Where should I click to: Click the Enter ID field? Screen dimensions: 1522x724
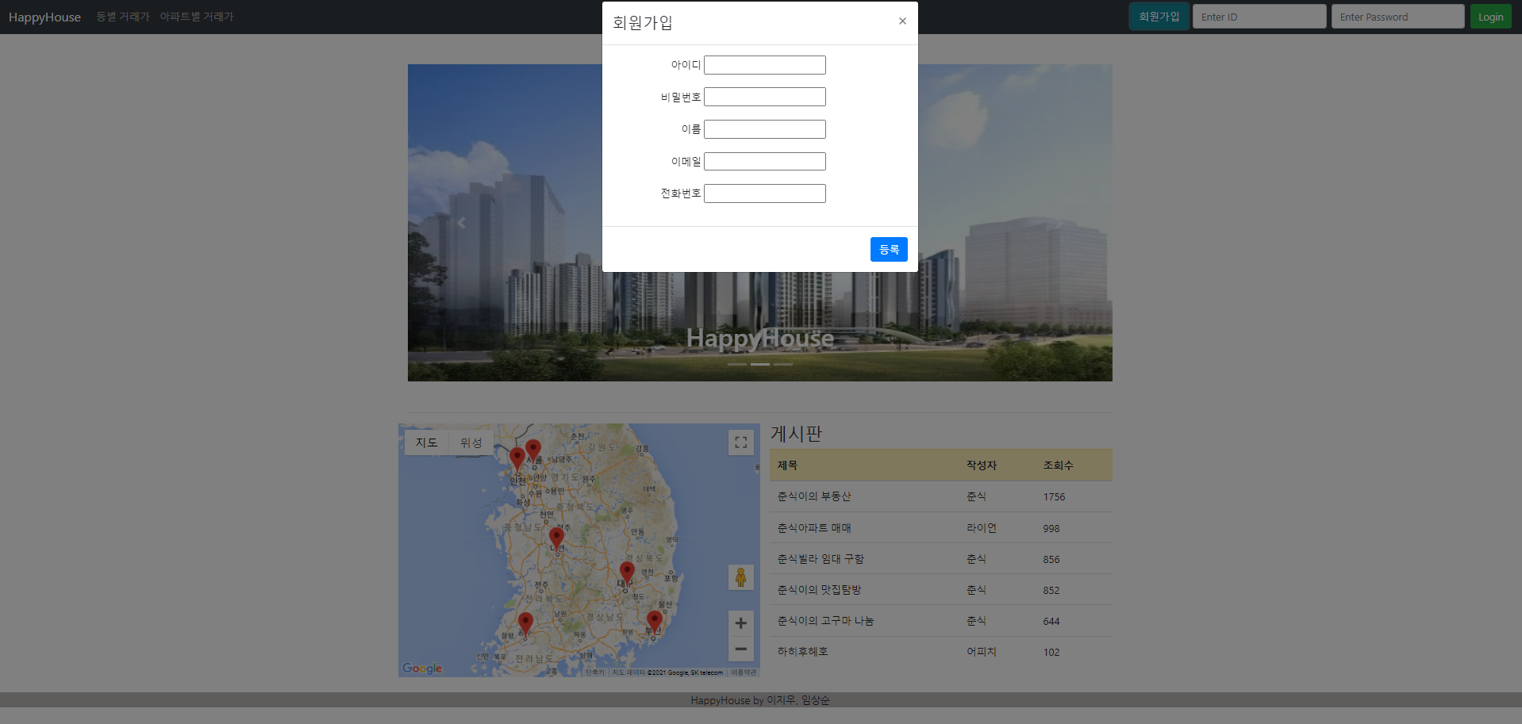click(1259, 17)
